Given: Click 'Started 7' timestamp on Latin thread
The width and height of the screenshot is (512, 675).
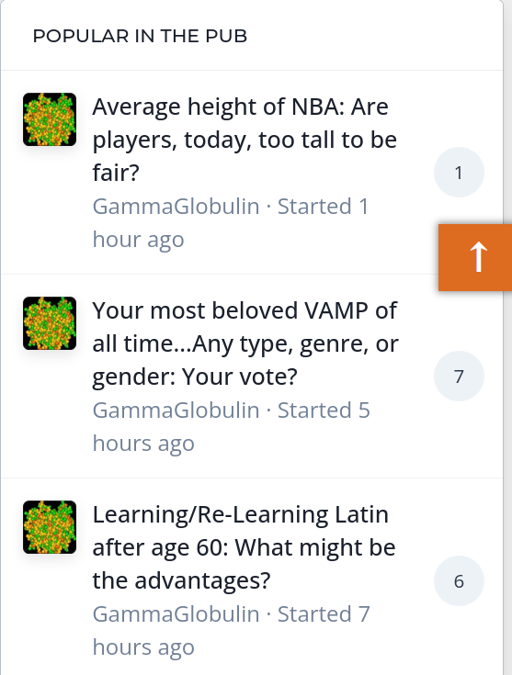Looking at the screenshot, I should click(324, 613).
